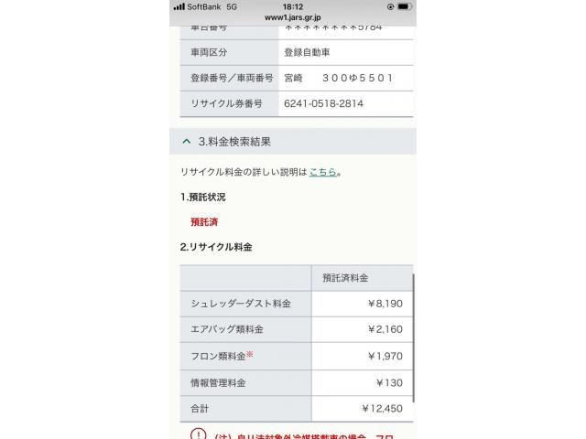Tap the SoftBank signal strength icon
Screen dimensions: 586x439
point(179,6)
